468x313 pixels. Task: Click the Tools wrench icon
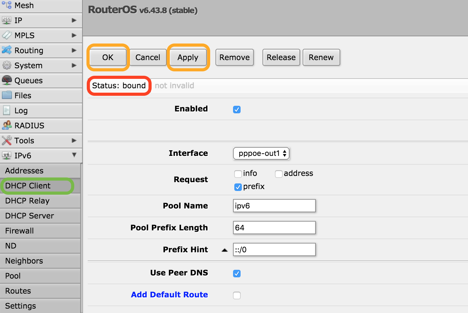(7, 140)
